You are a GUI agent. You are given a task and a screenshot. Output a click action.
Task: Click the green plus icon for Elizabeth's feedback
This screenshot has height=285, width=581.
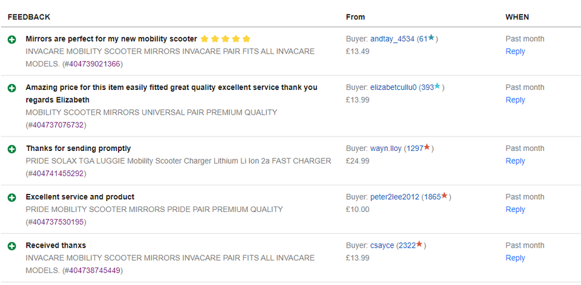pos(11,88)
